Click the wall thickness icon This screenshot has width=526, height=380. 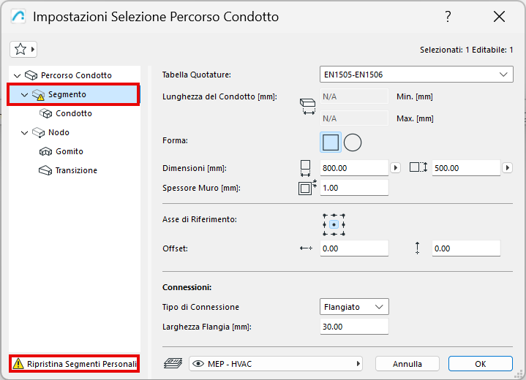point(306,188)
